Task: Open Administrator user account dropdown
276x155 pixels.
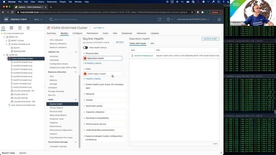Action: coord(193,19)
